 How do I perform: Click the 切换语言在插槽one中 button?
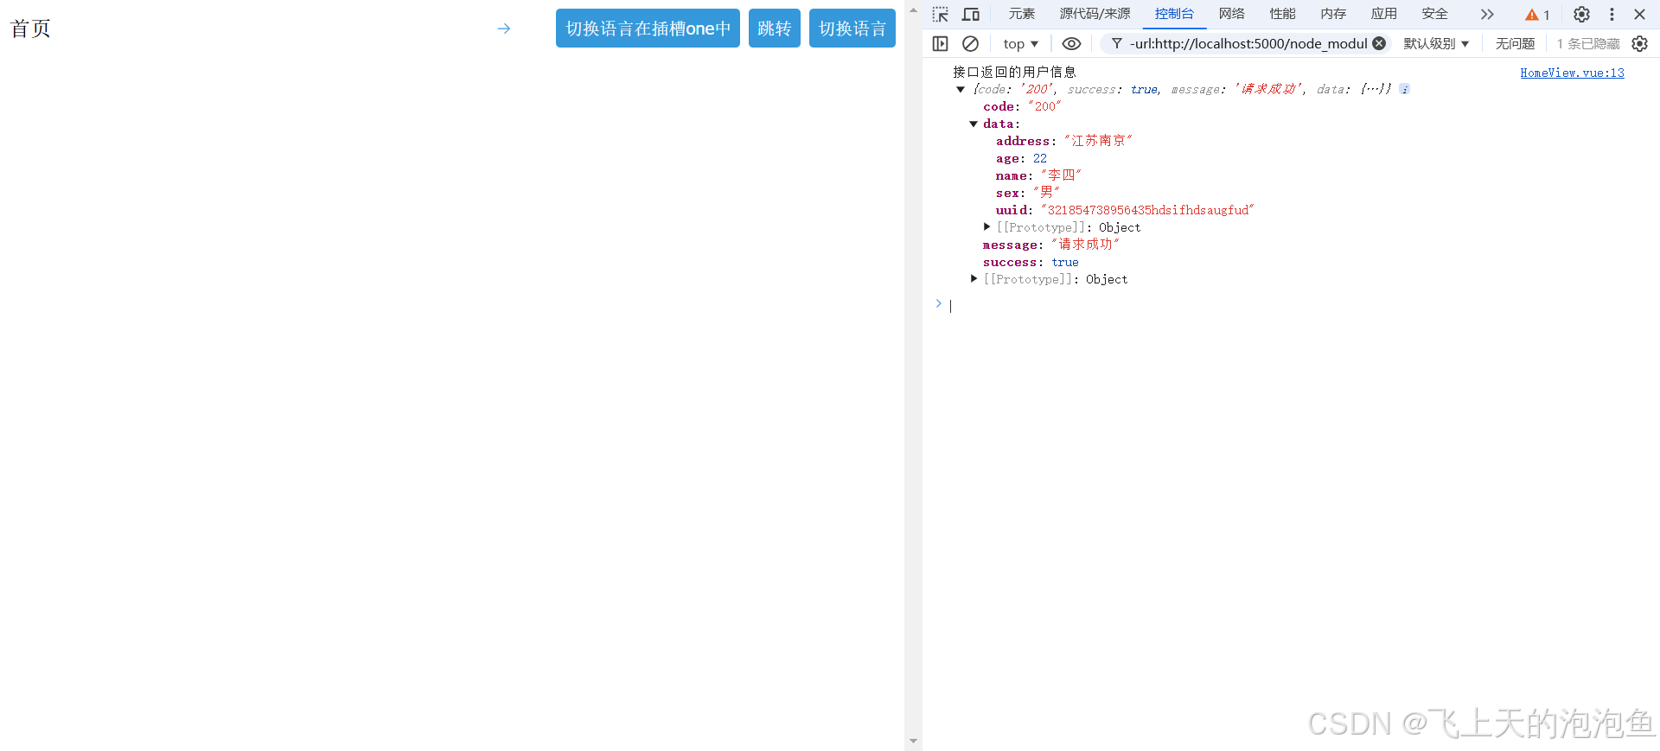tap(648, 29)
